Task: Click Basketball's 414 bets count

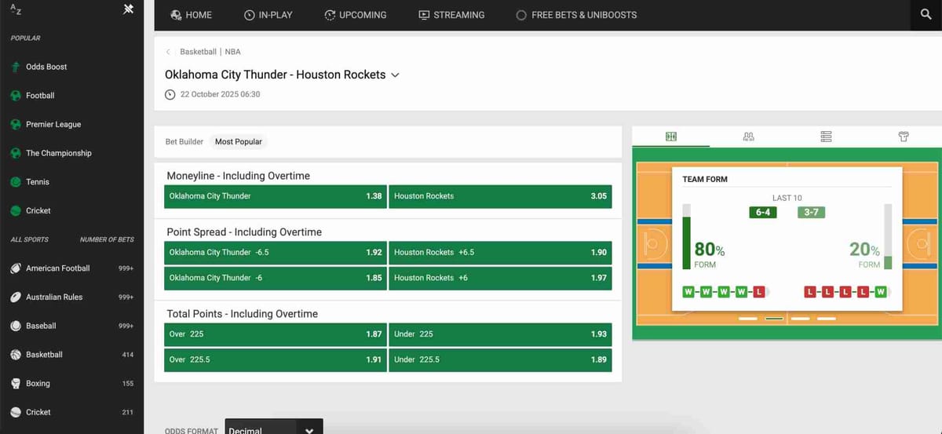Action: pos(127,355)
